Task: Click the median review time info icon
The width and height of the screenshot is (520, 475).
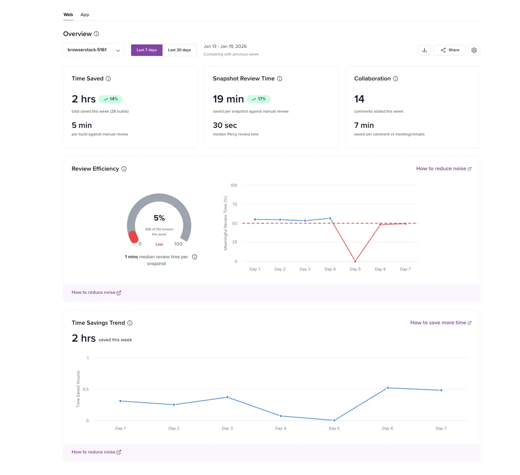Action: coord(194,257)
